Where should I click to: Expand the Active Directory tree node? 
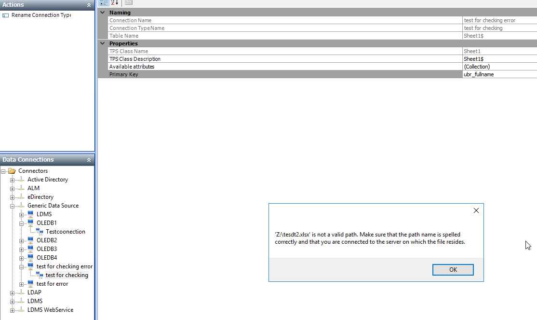pos(13,180)
